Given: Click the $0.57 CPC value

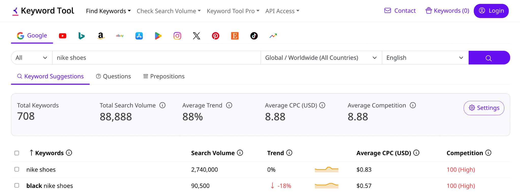Looking at the screenshot, I should click(x=364, y=186).
